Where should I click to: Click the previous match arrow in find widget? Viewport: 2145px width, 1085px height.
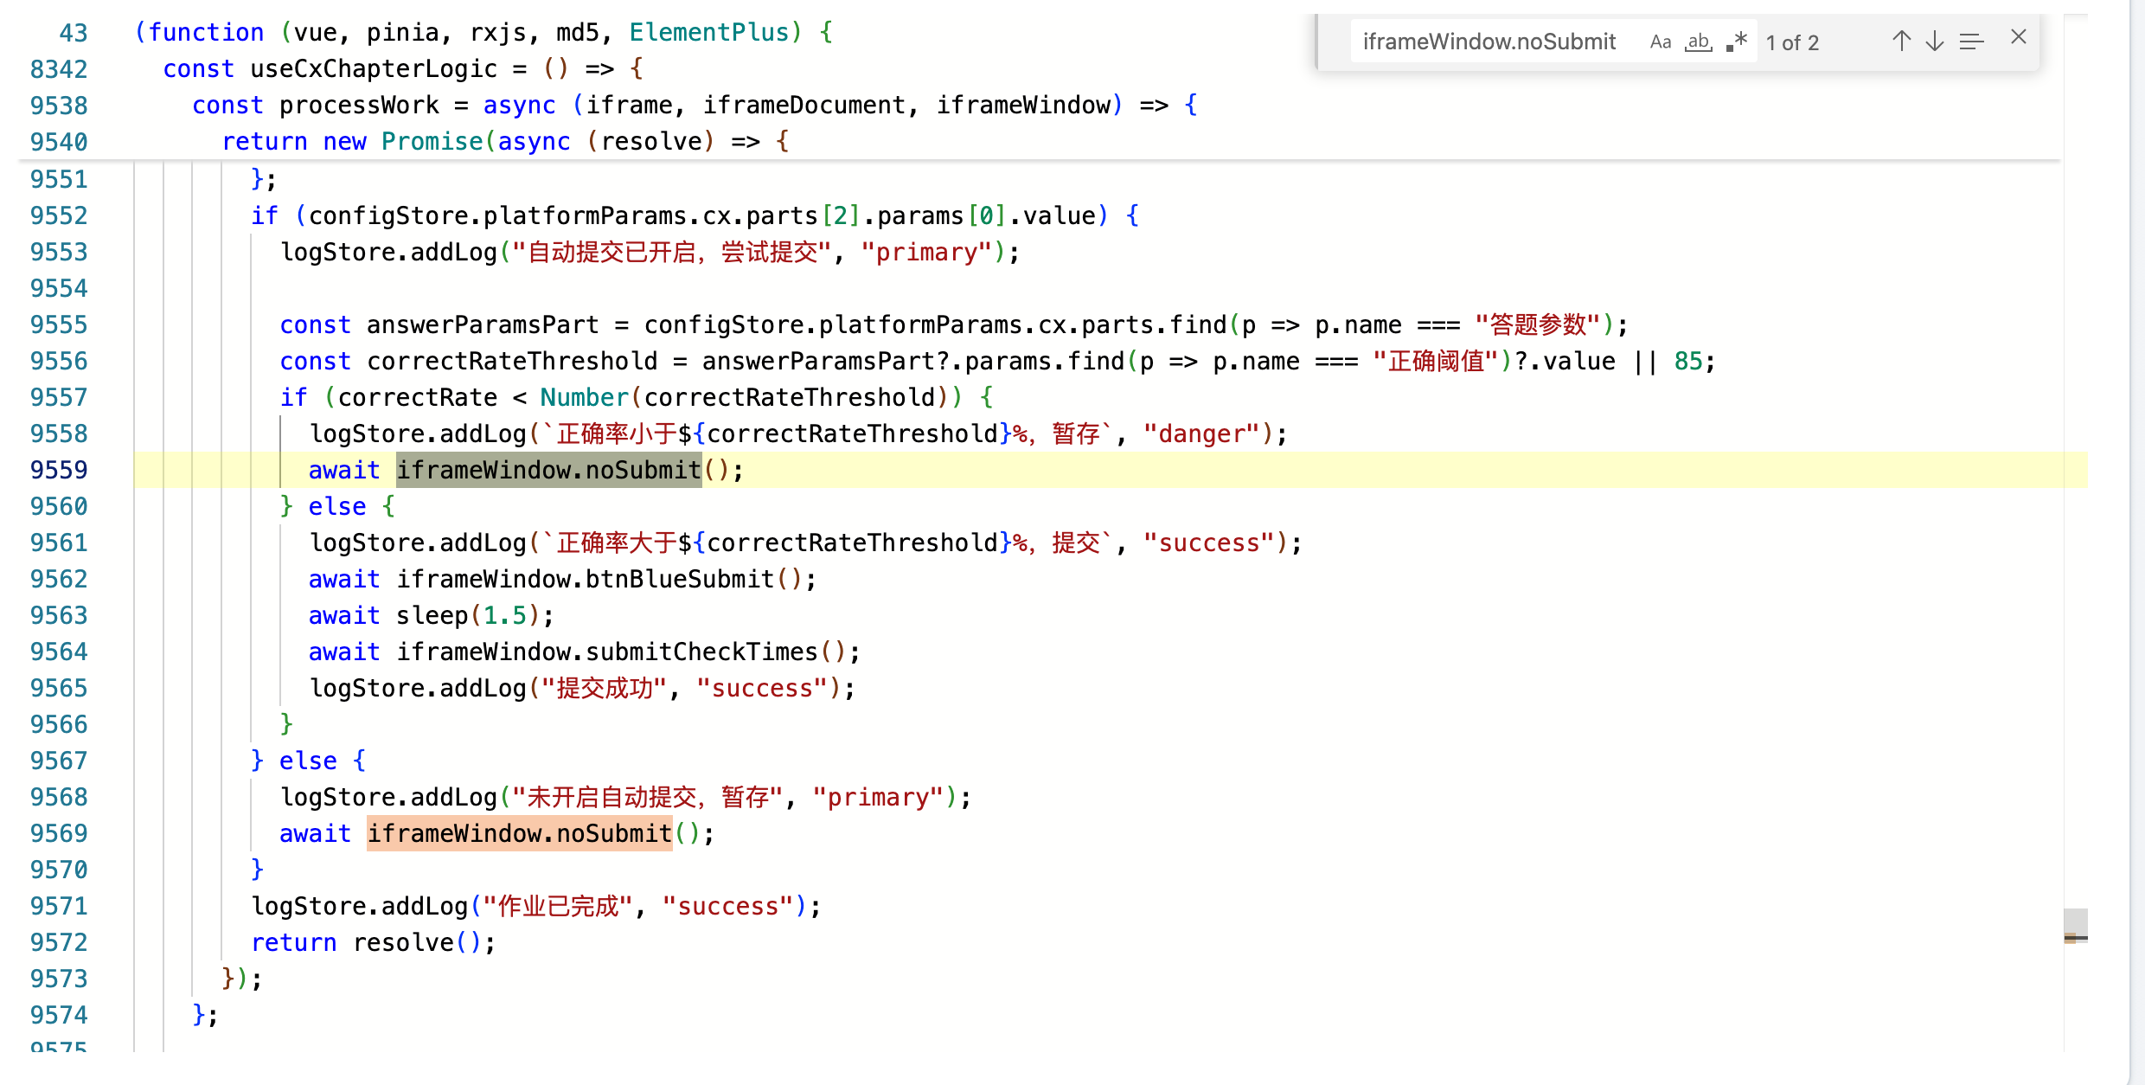(1901, 41)
